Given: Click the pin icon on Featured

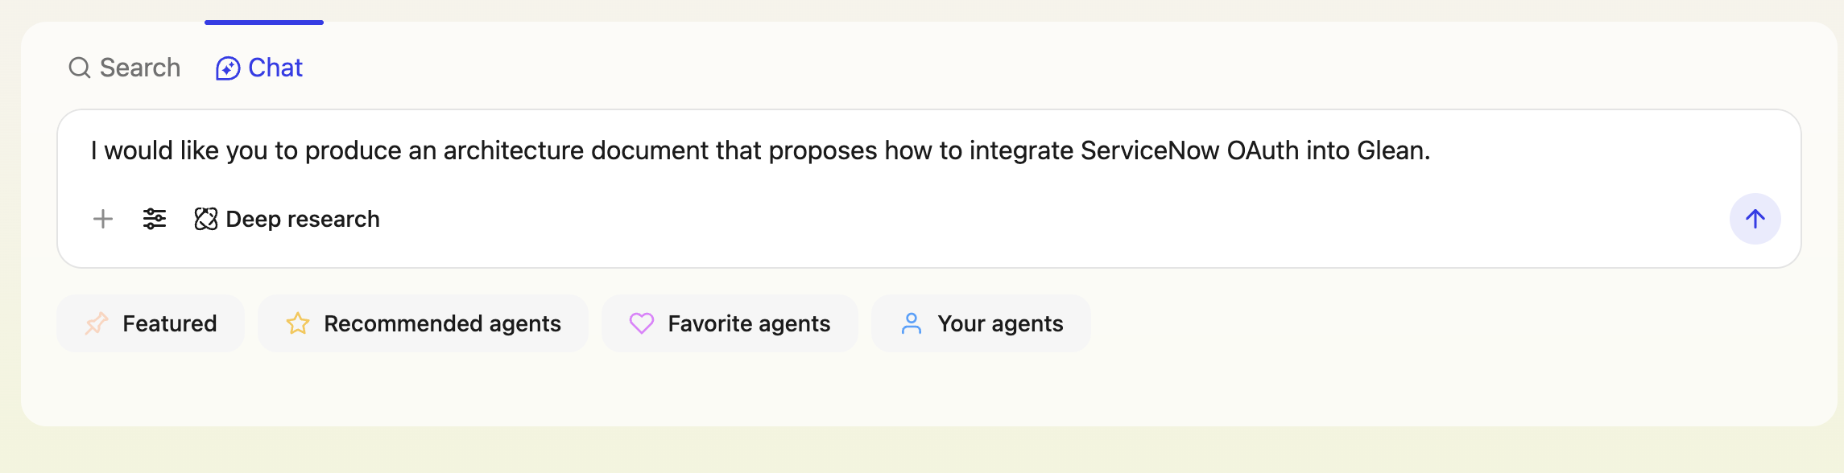Looking at the screenshot, I should pos(97,323).
